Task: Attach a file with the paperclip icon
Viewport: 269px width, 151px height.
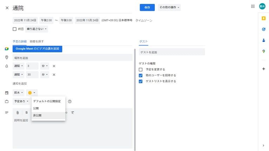Action: tap(18, 113)
